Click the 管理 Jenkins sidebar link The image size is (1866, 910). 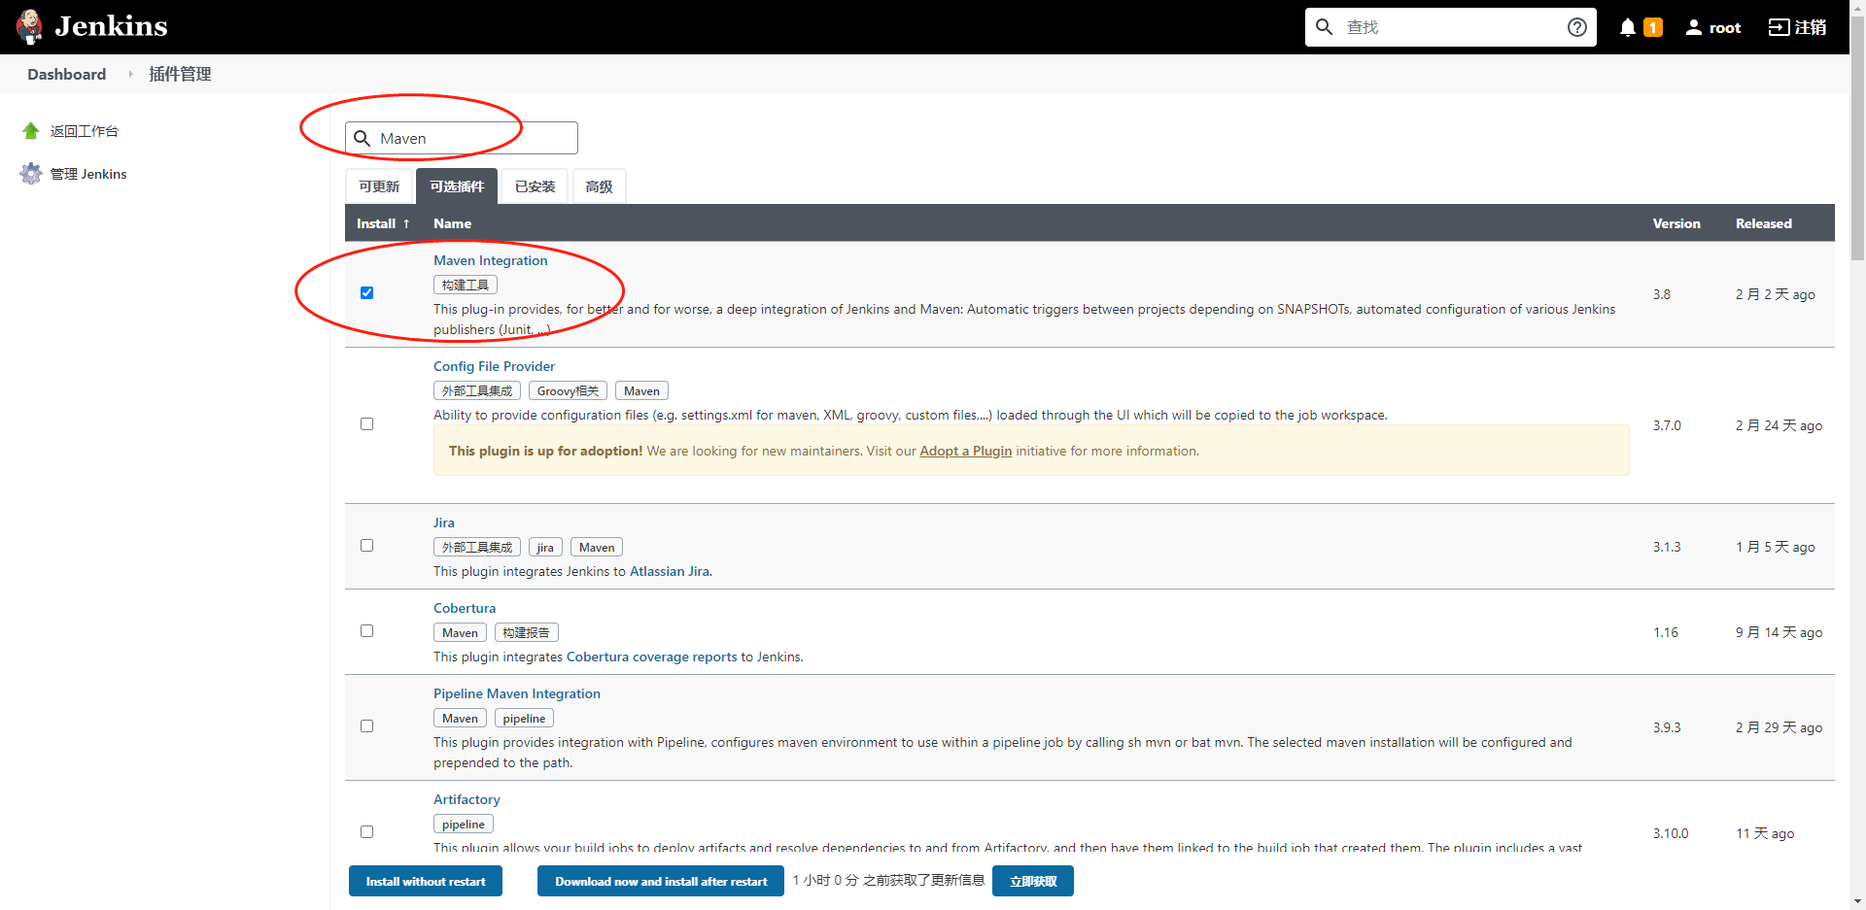[88, 174]
